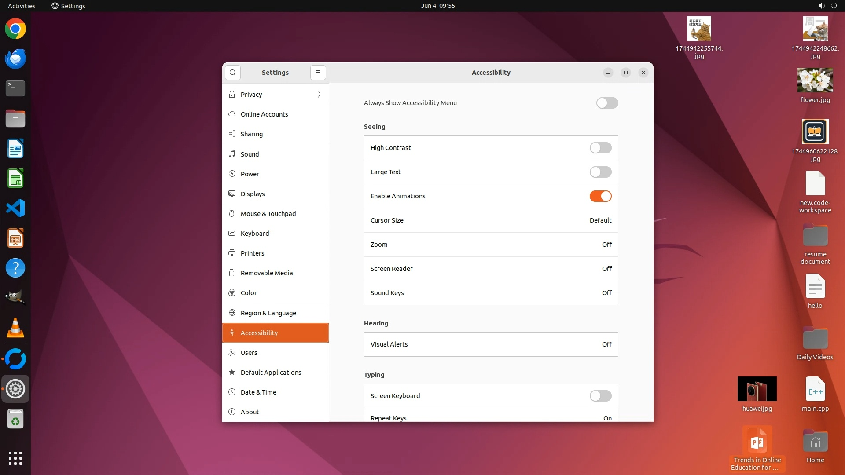The height and width of the screenshot is (475, 845).
Task: Open system volume icon in top bar
Action: 821,6
